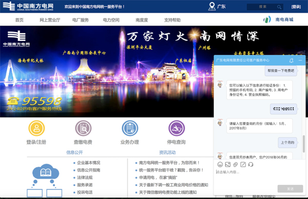Click the headset customer service icon
Viewport: 308px width, 199px height.
pyautogui.click(x=251, y=165)
